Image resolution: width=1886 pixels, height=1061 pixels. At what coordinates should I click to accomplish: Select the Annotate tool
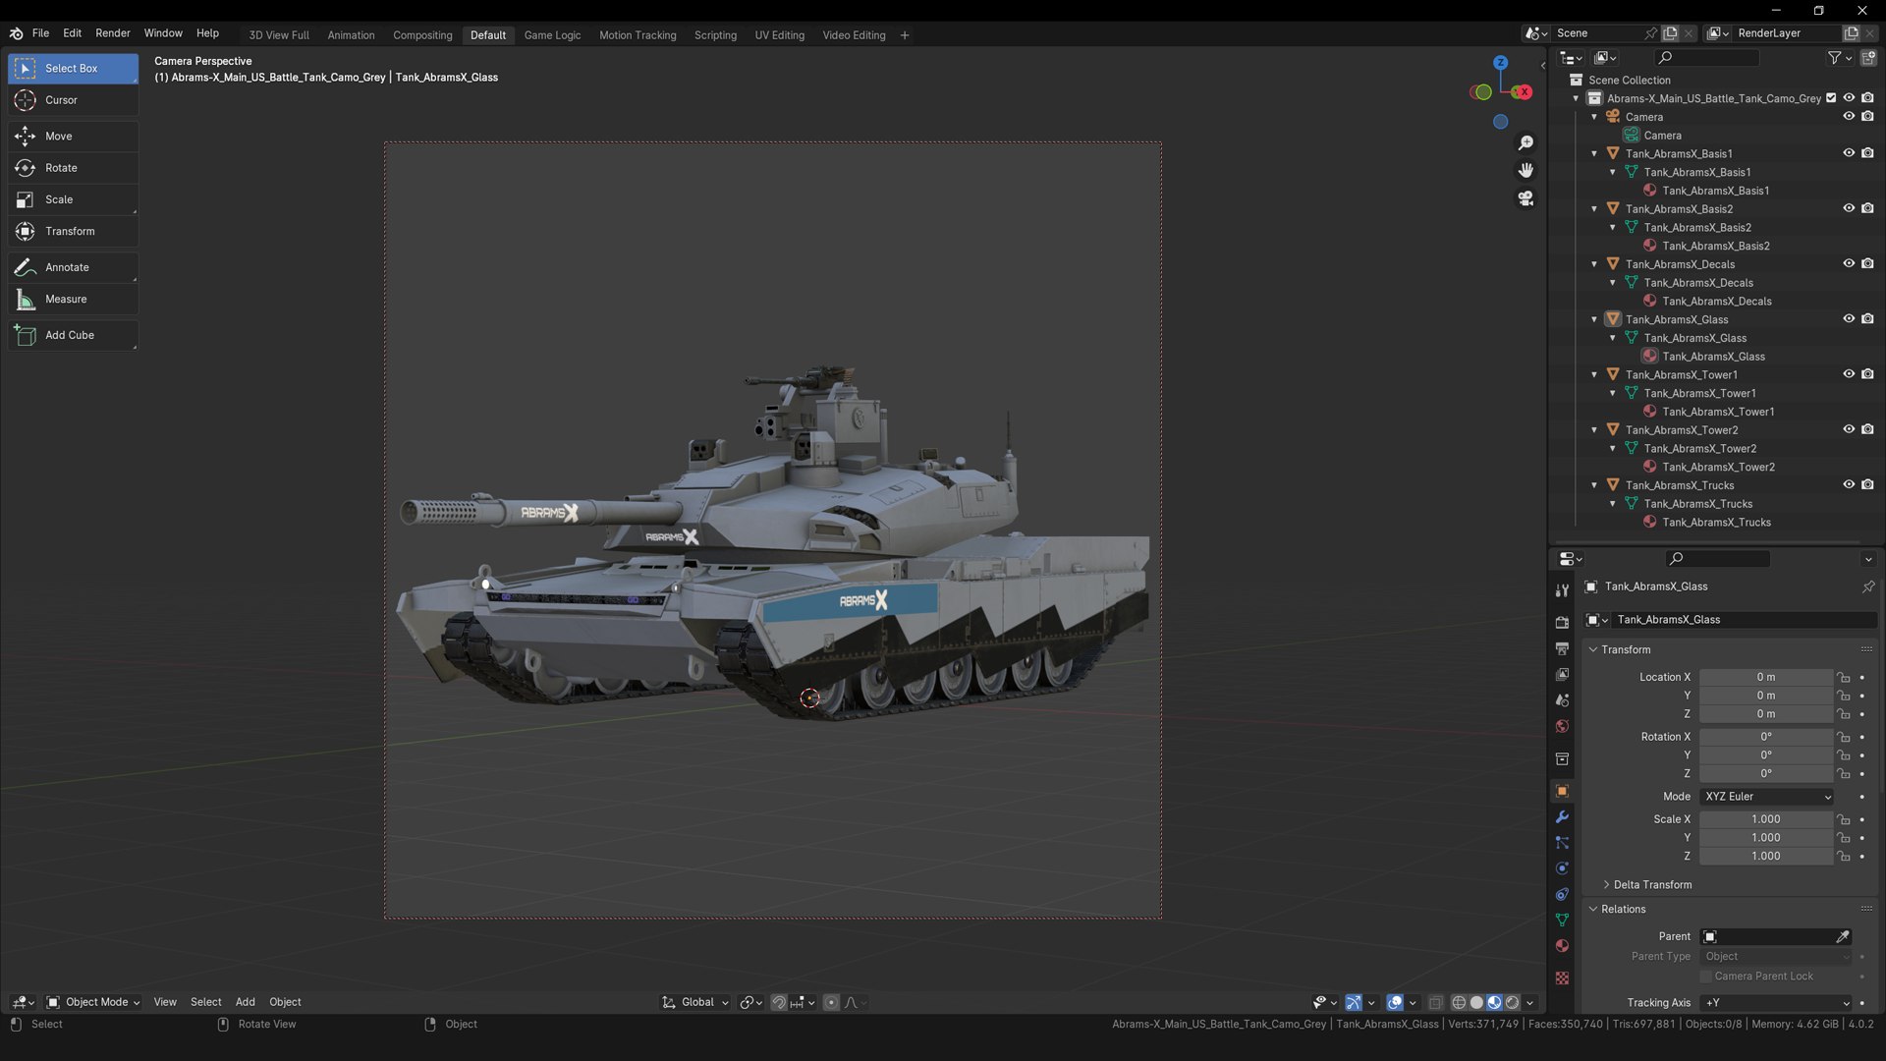(73, 267)
